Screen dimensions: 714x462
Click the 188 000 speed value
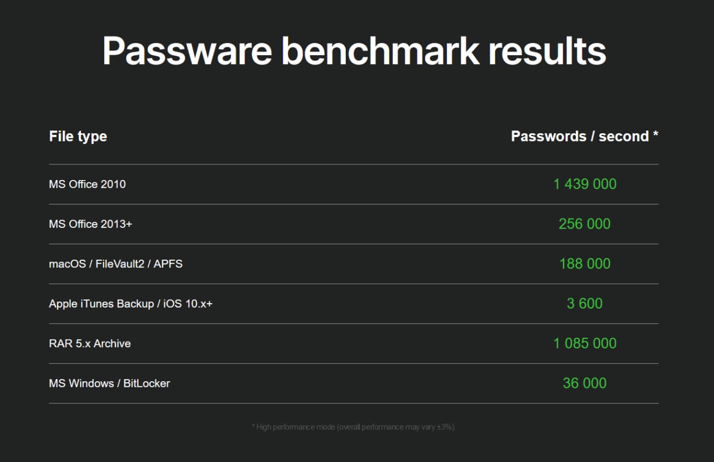[585, 264]
